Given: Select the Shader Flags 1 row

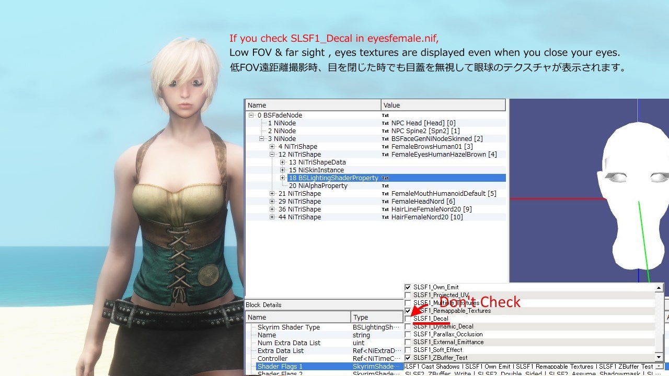Looking at the screenshot, I should click(x=324, y=367).
